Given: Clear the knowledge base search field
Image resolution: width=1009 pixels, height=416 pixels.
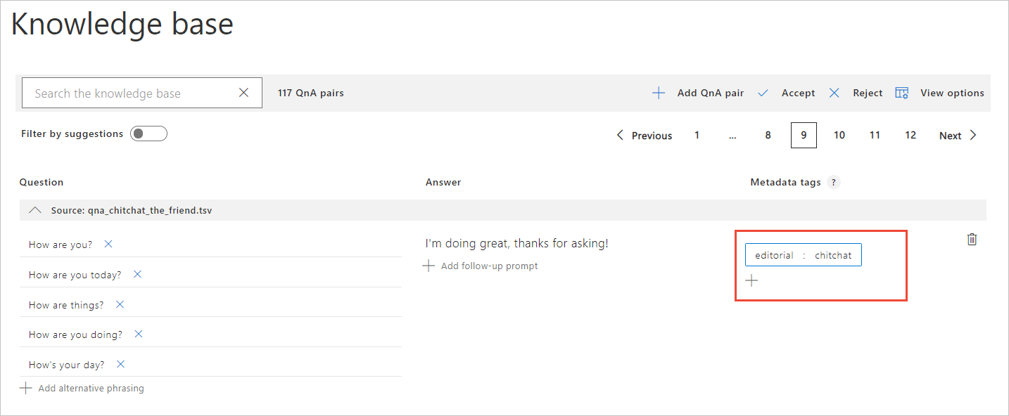Looking at the screenshot, I should point(243,93).
